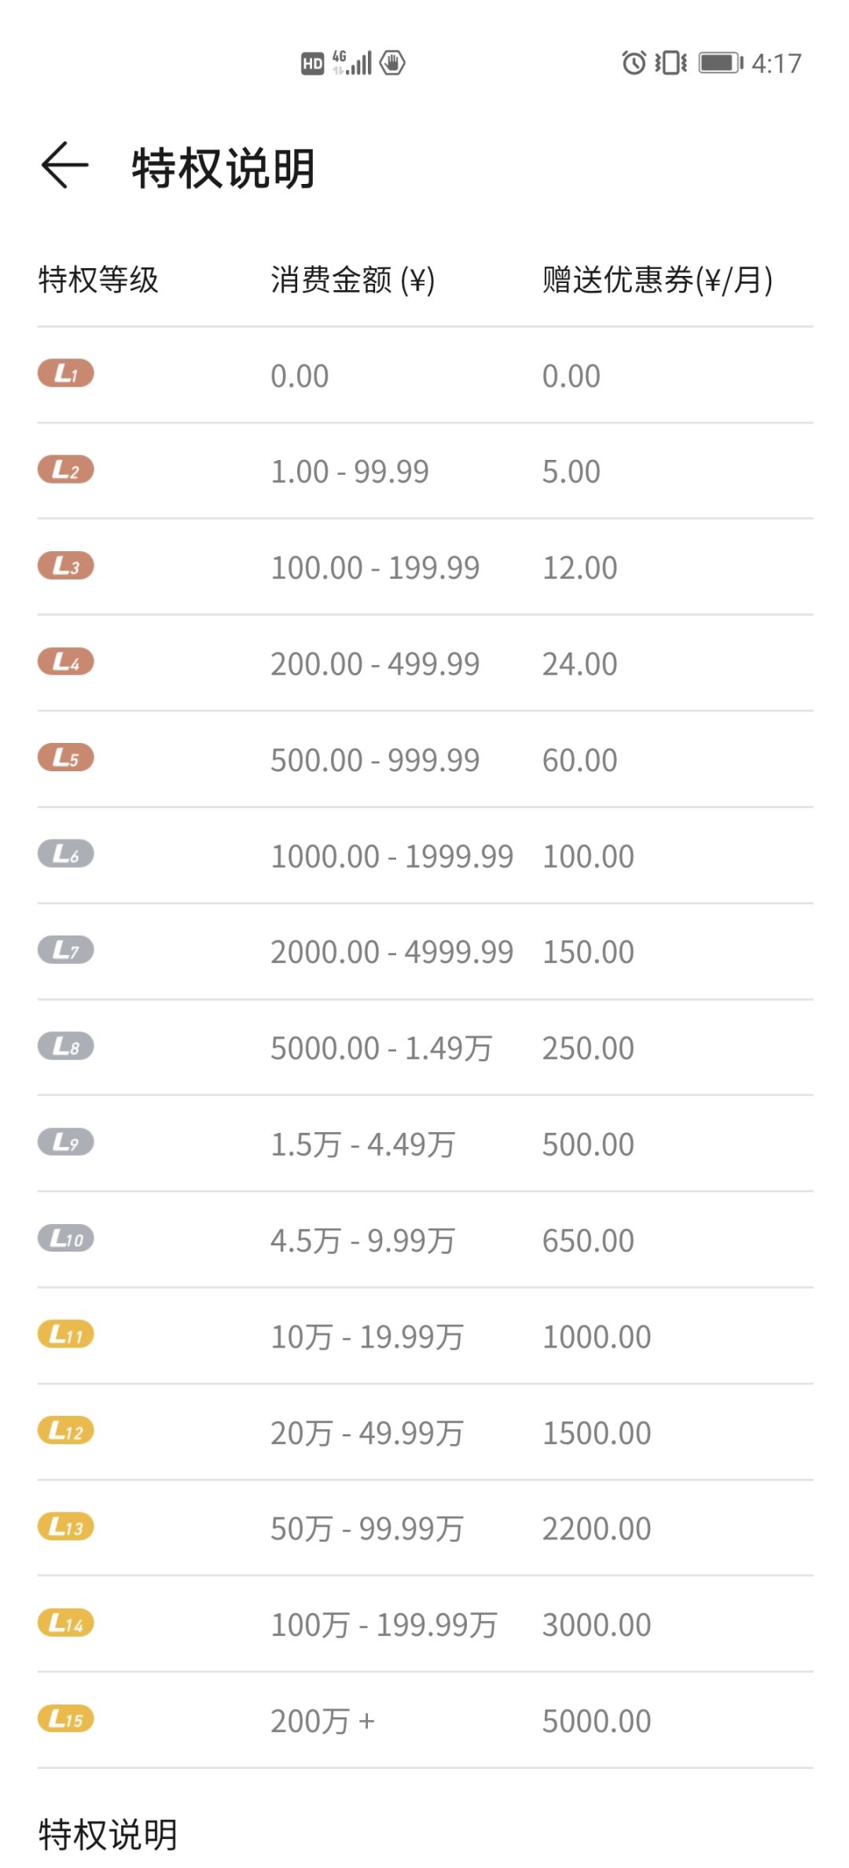Click the 4G signal strength icon
849x1868 pixels.
pos(352,62)
